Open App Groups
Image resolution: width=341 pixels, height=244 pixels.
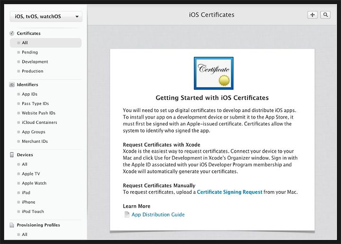click(34, 132)
